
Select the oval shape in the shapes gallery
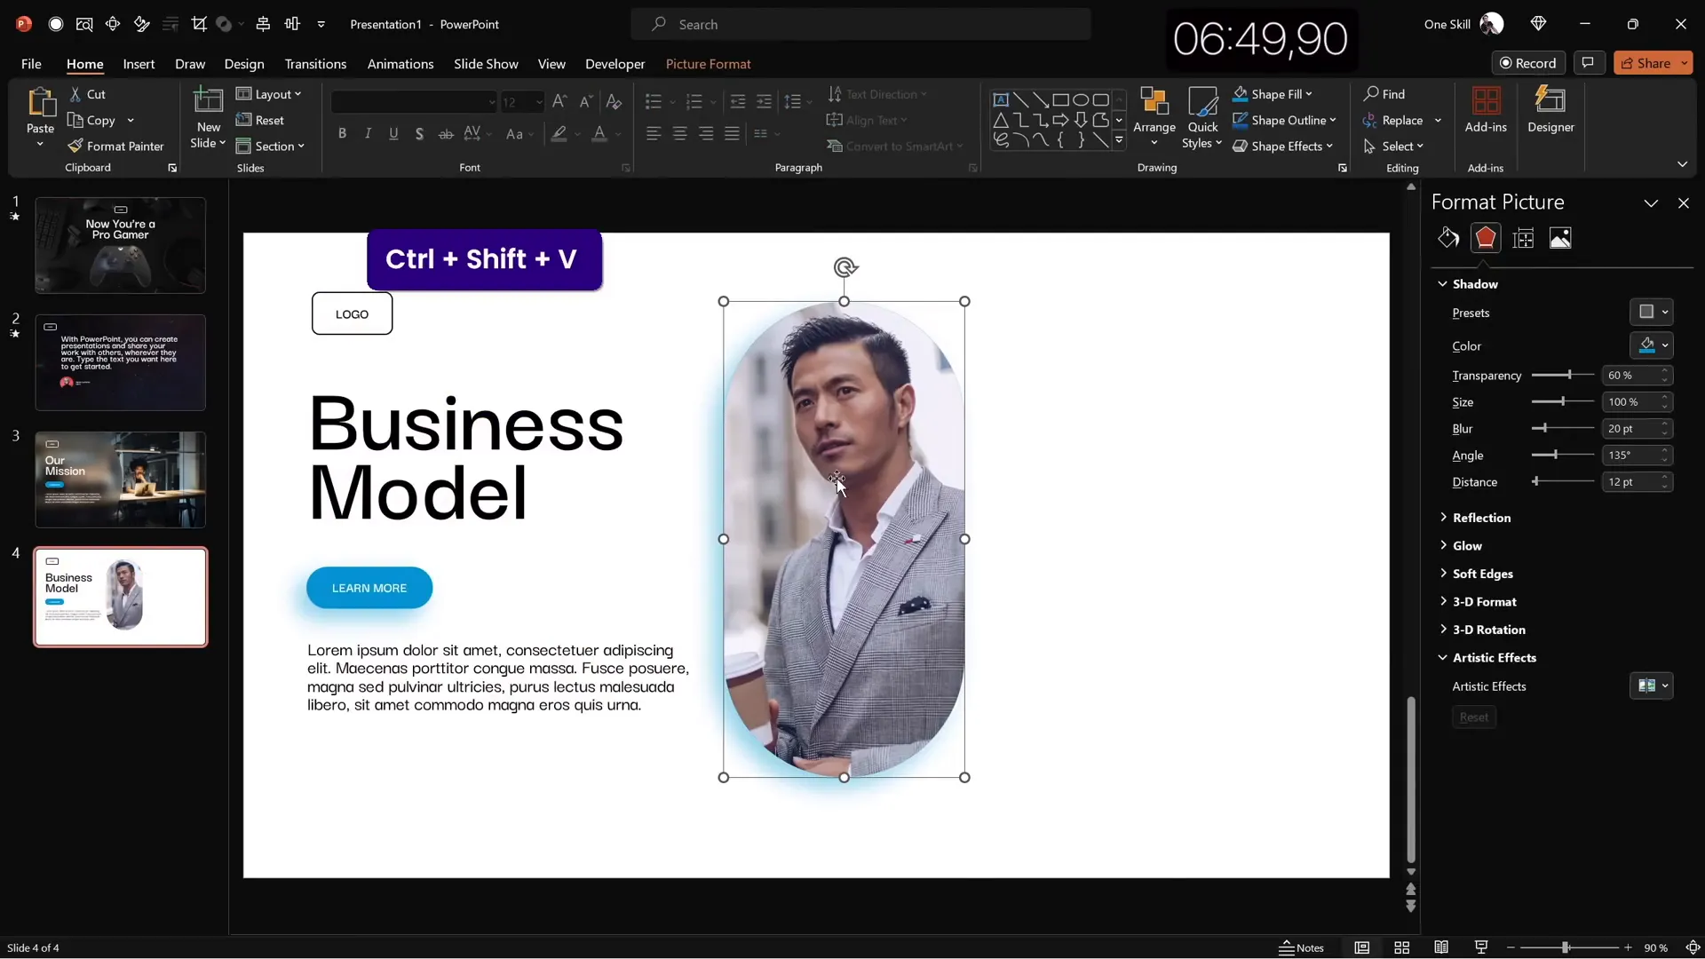tap(1082, 100)
